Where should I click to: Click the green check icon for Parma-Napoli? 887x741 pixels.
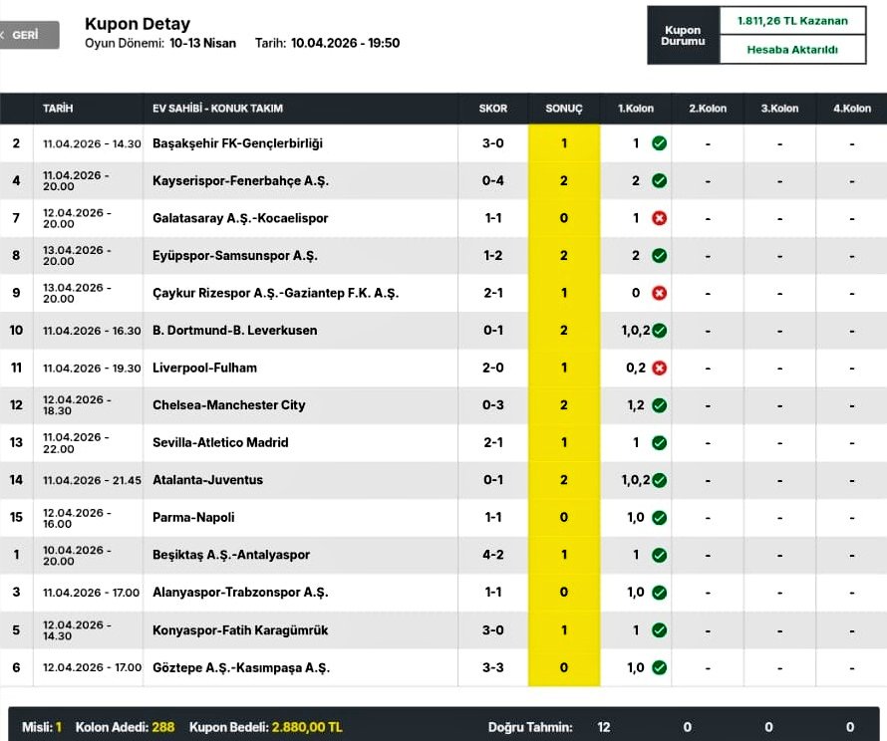[659, 517]
